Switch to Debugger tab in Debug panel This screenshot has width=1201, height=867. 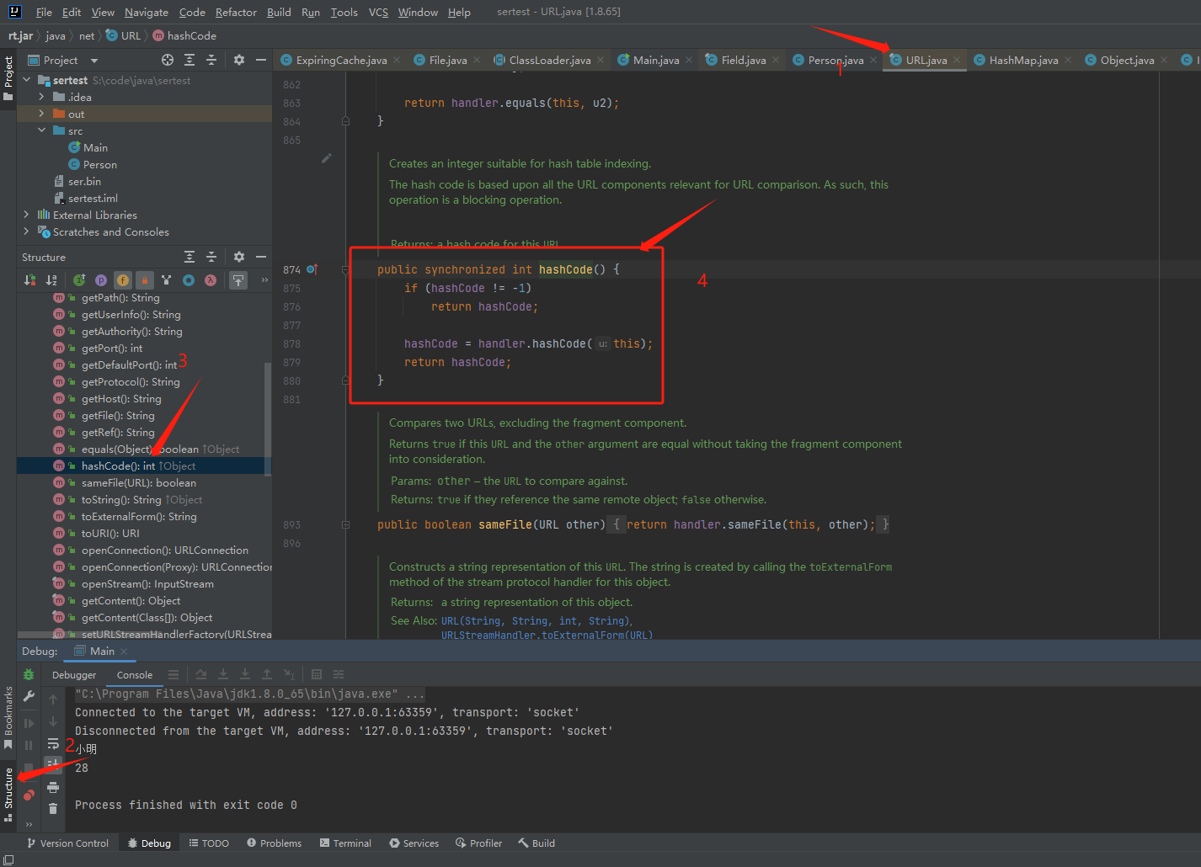click(74, 674)
